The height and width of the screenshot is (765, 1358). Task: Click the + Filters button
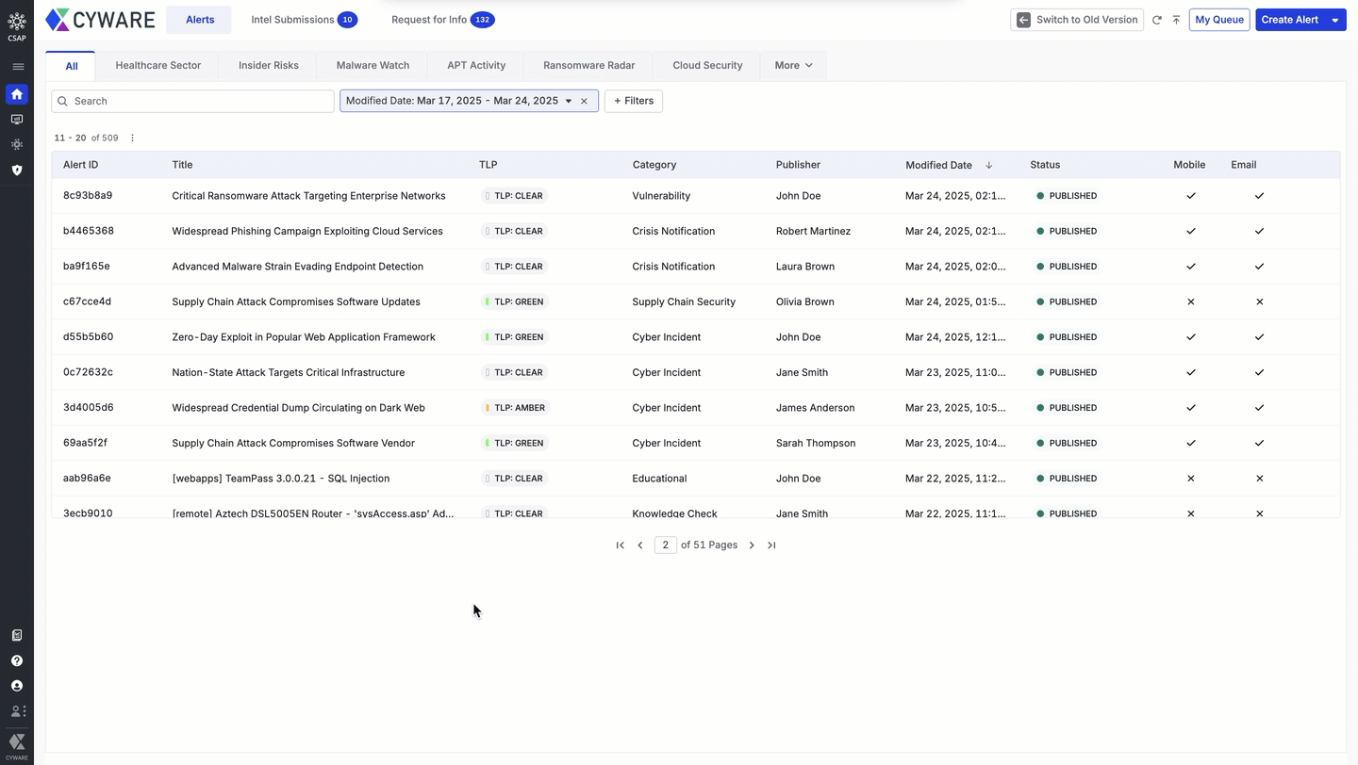point(634,101)
